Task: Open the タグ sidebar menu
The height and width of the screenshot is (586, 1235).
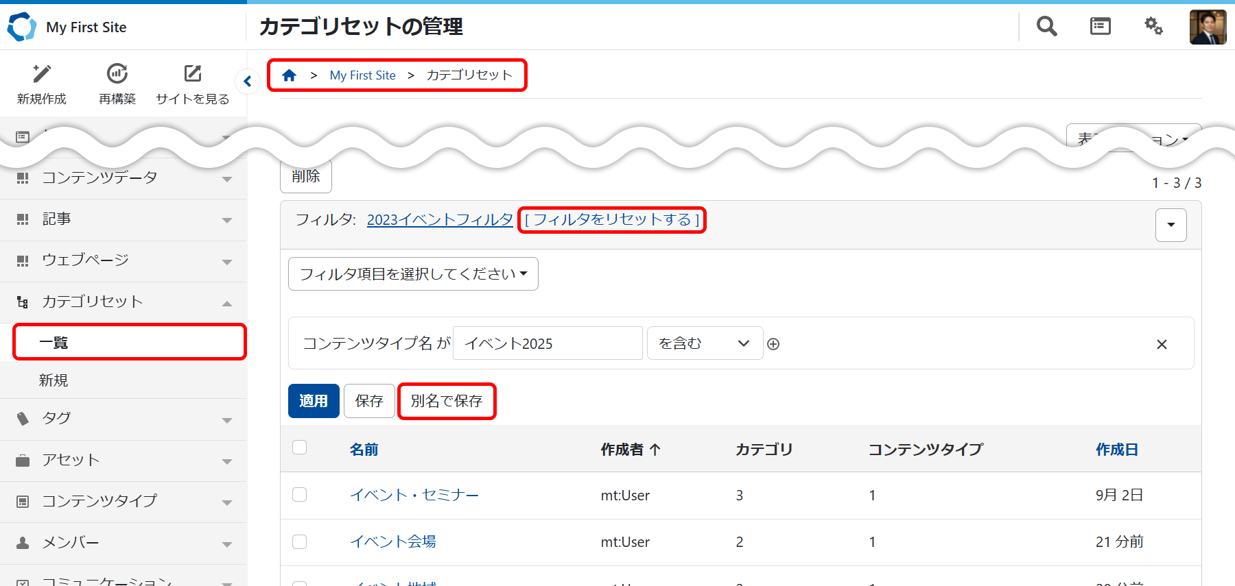Action: point(123,419)
